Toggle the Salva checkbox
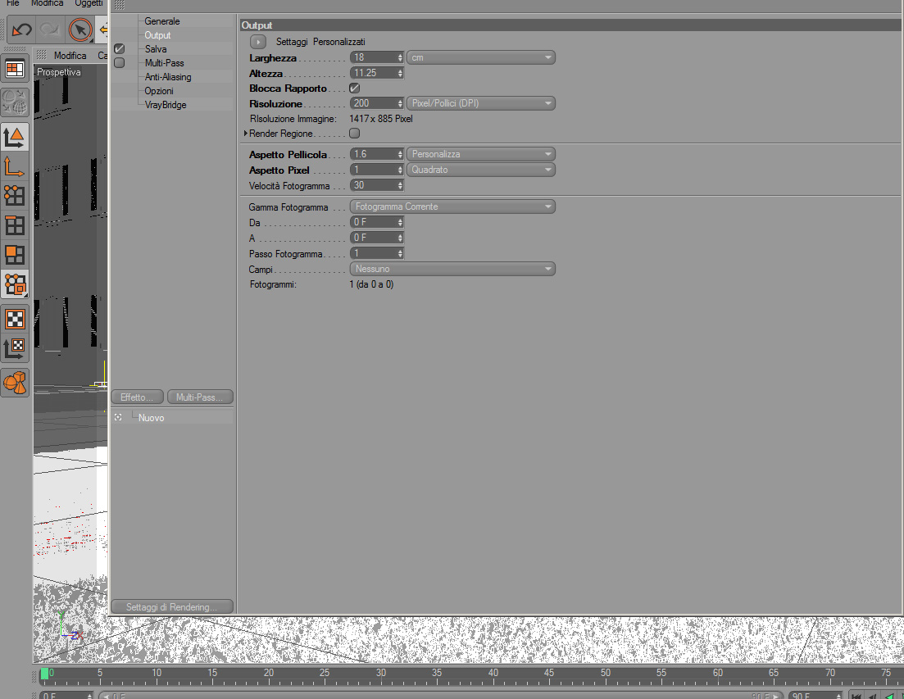This screenshot has width=904, height=699. tap(120, 49)
